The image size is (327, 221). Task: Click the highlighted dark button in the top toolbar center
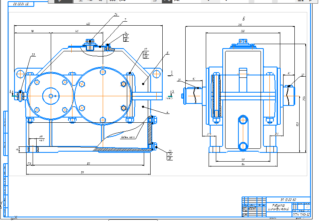tap(167, 1)
